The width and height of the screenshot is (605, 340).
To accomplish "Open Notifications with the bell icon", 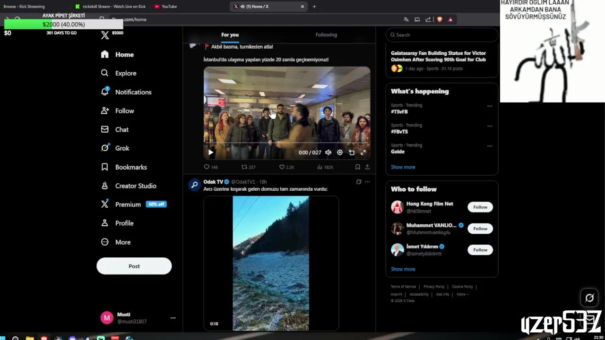I will (x=126, y=92).
